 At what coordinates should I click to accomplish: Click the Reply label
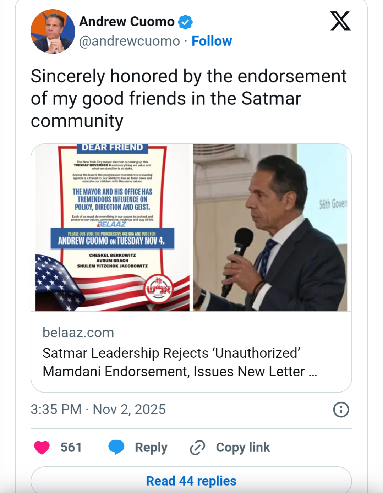pyautogui.click(x=151, y=447)
